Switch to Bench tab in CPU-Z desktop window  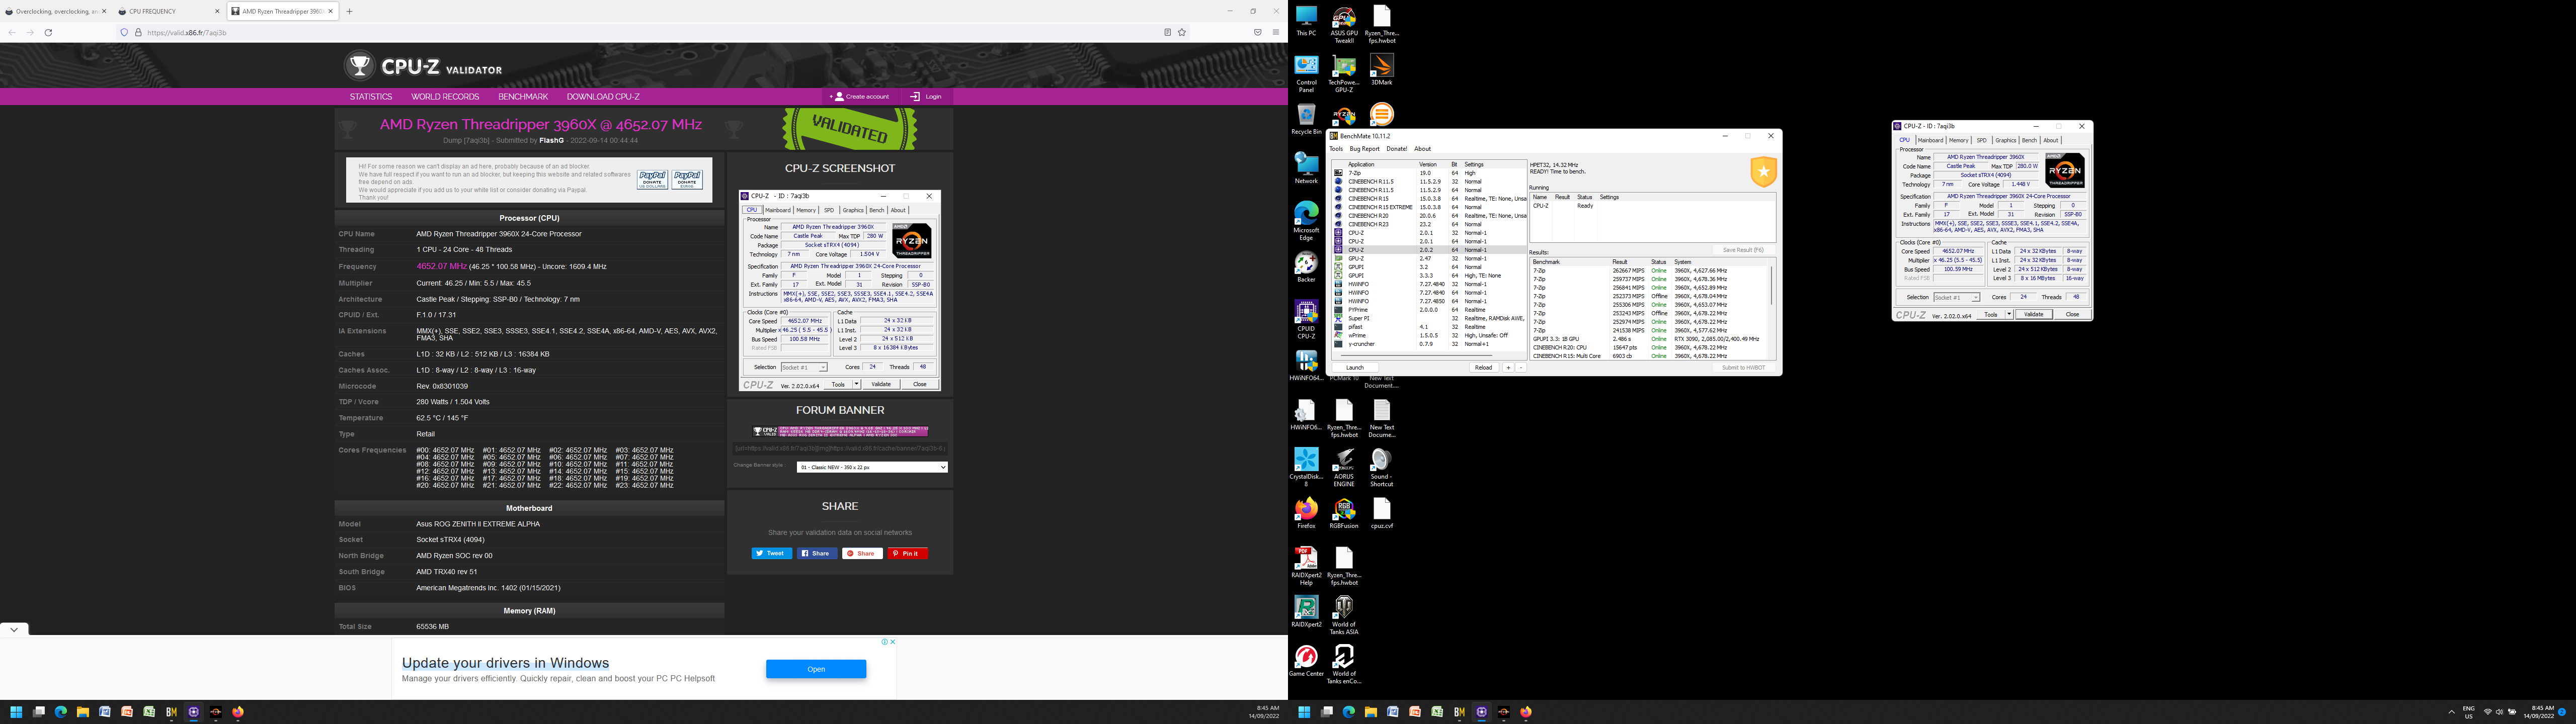(x=2030, y=140)
